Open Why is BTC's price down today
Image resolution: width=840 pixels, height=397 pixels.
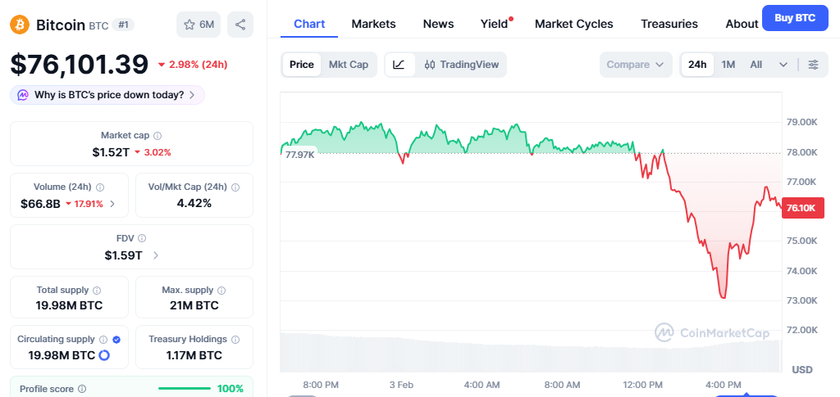pyautogui.click(x=107, y=95)
